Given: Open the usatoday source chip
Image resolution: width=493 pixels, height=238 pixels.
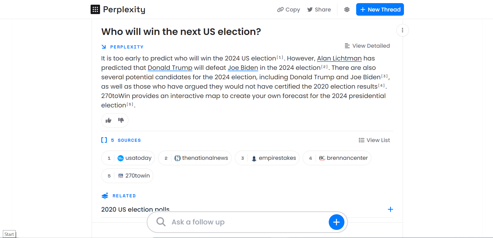Looking at the screenshot, I should [x=128, y=158].
